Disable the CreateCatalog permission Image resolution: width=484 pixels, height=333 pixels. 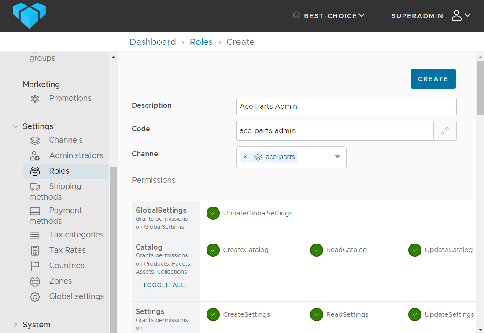[213, 250]
